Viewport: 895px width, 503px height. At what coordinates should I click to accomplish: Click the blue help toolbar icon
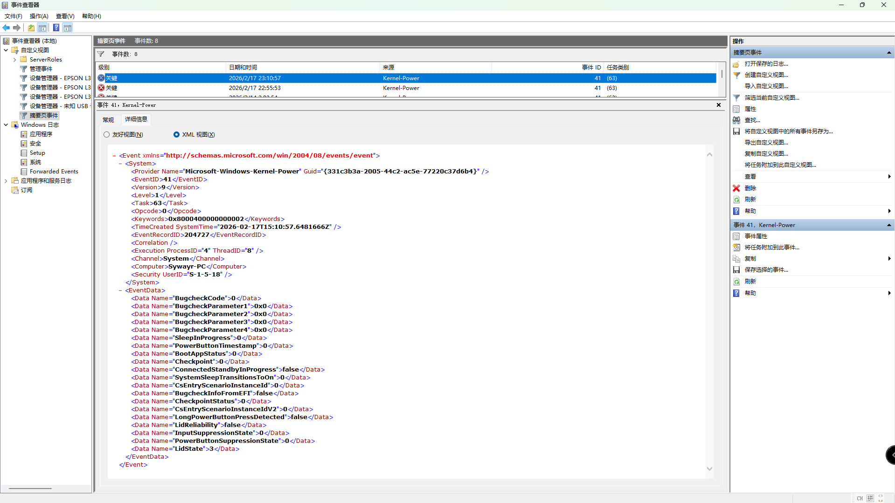click(x=56, y=28)
